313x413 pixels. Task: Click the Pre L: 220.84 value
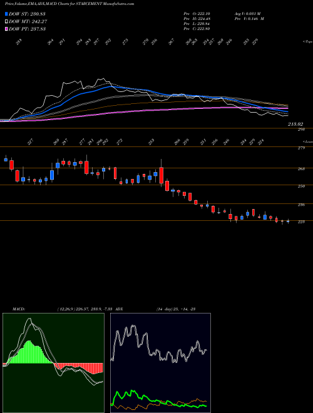[x=197, y=24]
